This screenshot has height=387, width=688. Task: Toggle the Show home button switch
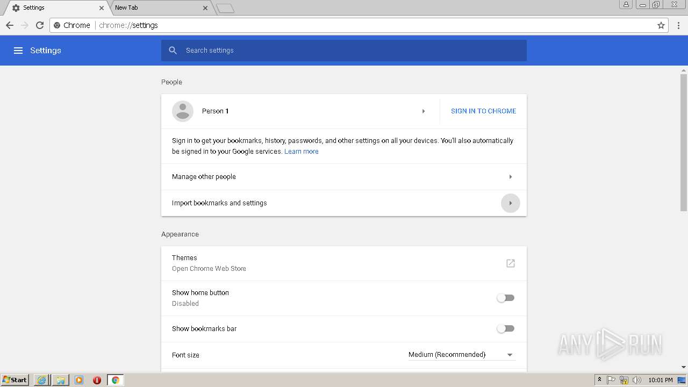click(505, 298)
